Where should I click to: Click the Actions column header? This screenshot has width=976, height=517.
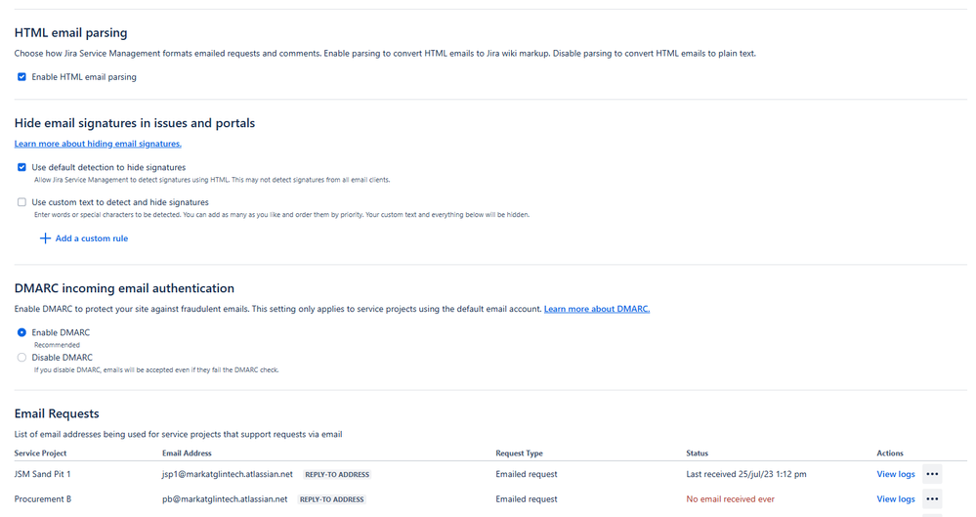[889, 452]
